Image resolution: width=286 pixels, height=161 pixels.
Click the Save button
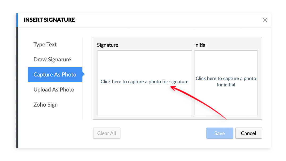(220, 133)
